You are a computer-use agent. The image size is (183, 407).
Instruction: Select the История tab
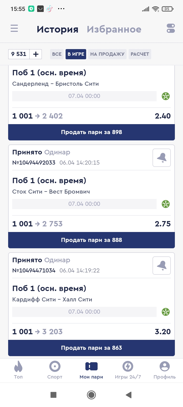[x=57, y=30]
